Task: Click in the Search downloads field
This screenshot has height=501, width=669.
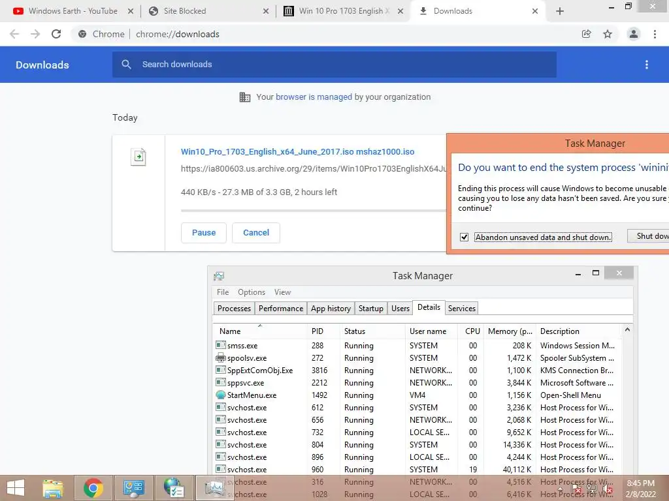Action: click(334, 65)
